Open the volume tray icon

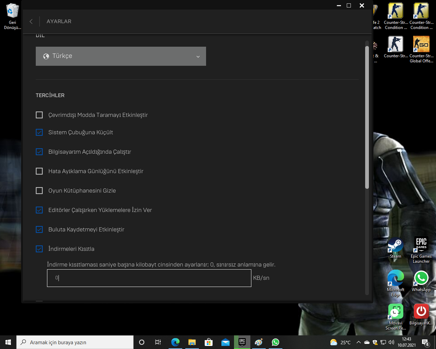tap(391, 342)
